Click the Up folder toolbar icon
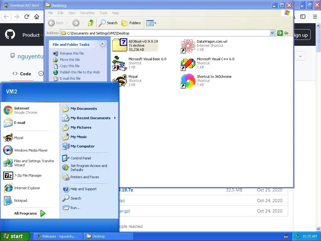Viewport: 321px width, 241px height. [91, 23]
